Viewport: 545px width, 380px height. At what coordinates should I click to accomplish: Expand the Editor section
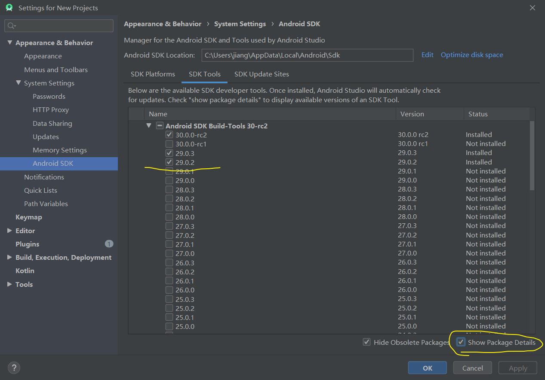[9, 231]
